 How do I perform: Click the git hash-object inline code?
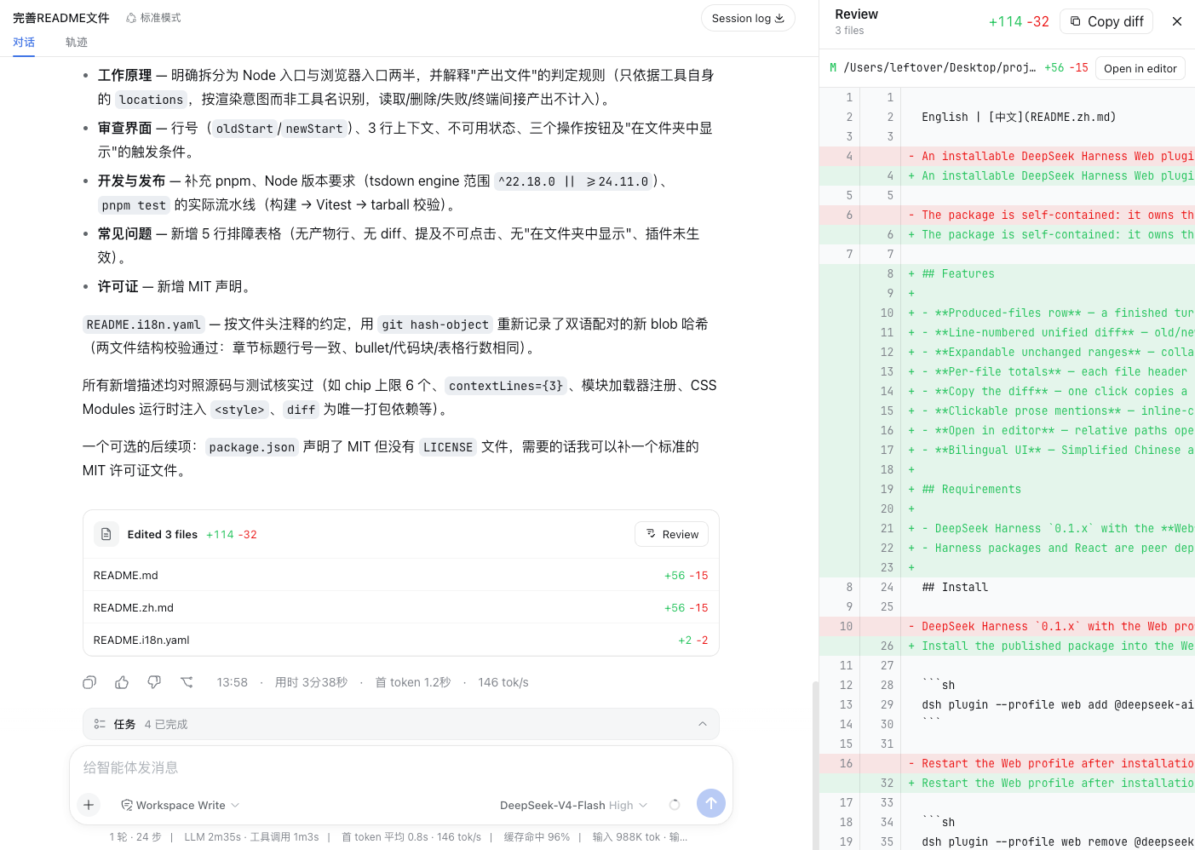click(x=435, y=324)
